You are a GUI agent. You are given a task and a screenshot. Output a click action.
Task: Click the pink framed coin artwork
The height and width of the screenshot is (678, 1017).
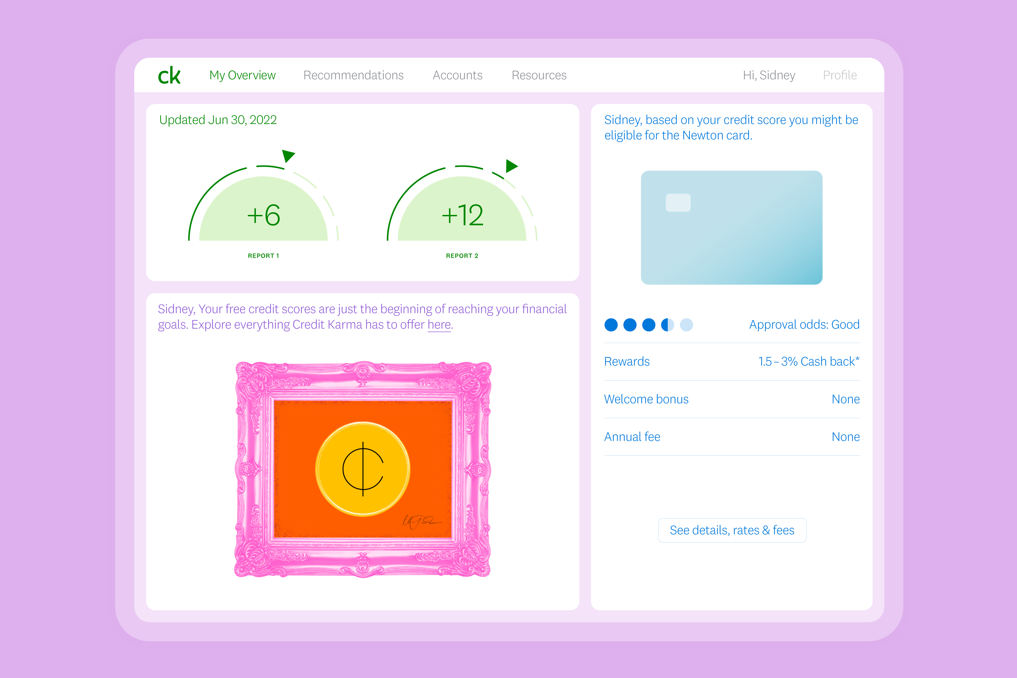click(363, 469)
